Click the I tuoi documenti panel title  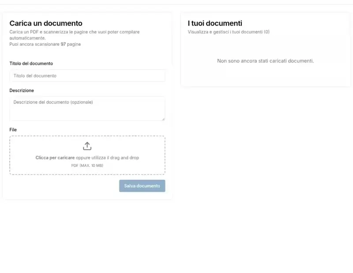point(216,23)
